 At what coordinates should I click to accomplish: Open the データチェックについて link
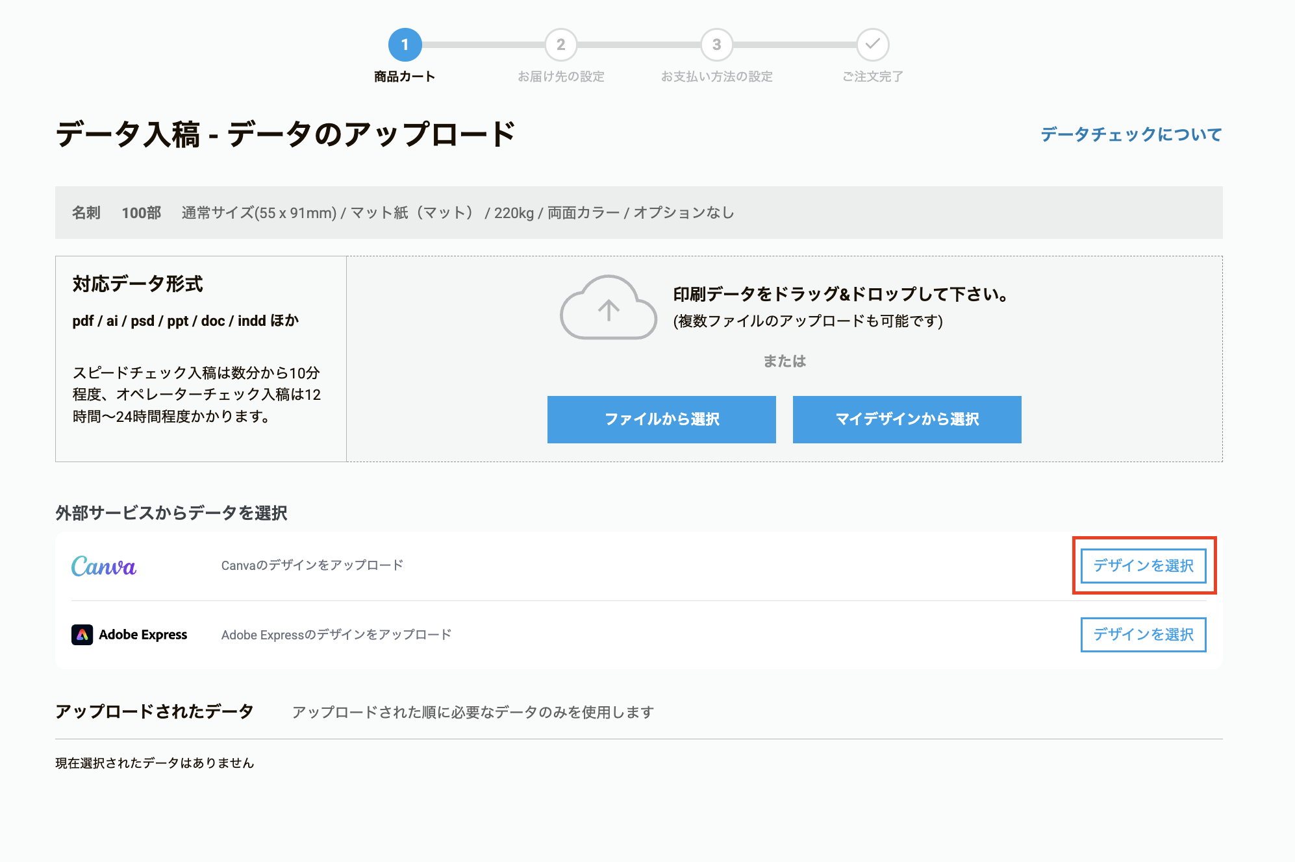coord(1131,134)
